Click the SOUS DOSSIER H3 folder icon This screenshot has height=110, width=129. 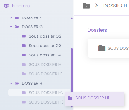tap(24, 102)
